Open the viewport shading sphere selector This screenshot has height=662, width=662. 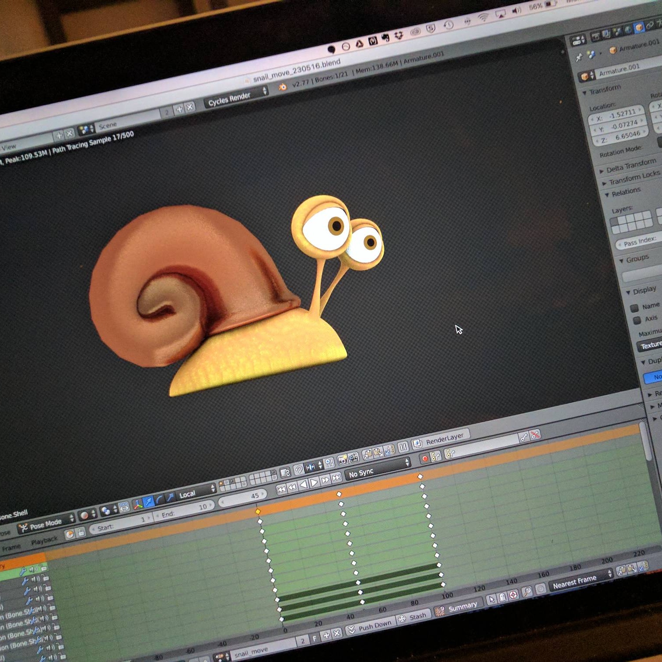[x=87, y=515]
